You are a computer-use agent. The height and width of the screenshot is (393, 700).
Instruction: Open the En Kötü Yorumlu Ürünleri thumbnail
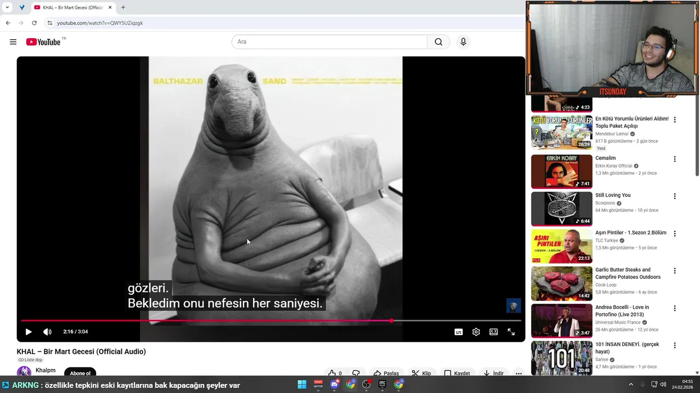pyautogui.click(x=562, y=132)
